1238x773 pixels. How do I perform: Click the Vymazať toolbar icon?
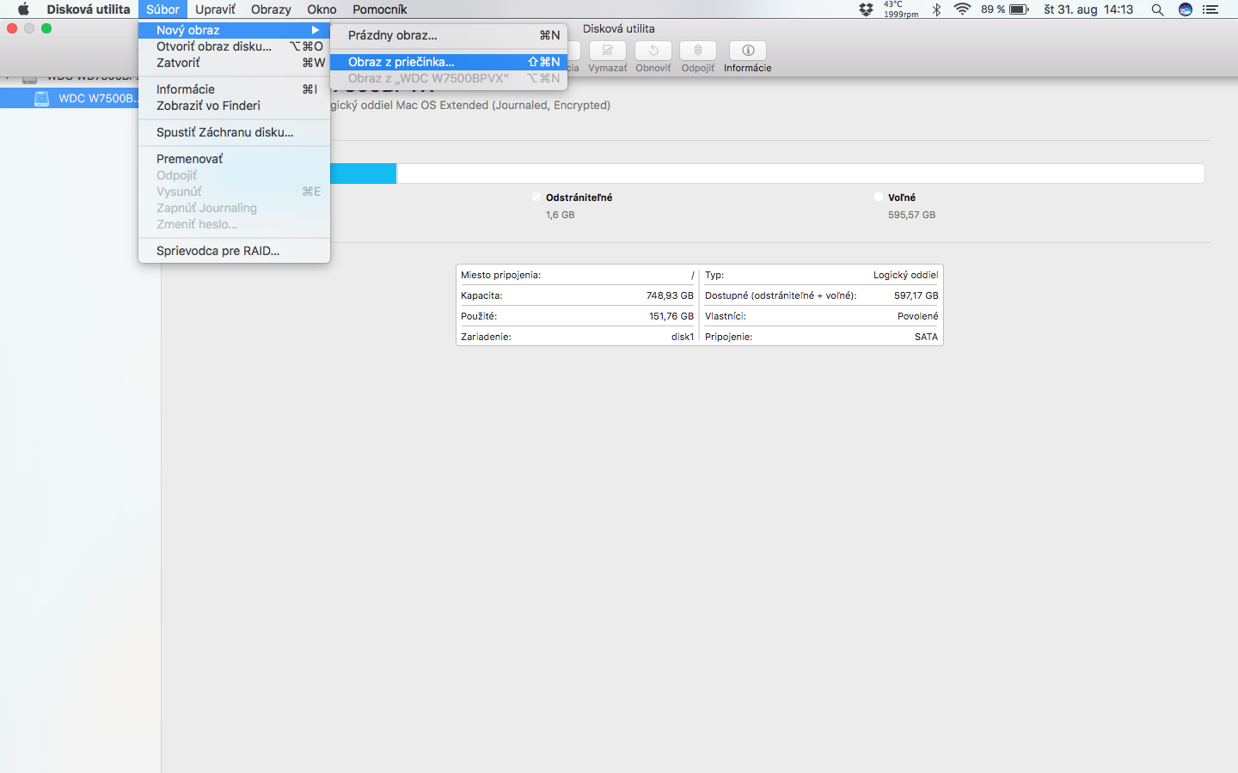pyautogui.click(x=608, y=51)
